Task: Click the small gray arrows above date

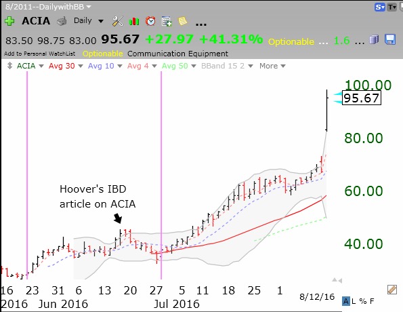Action: click(337, 280)
